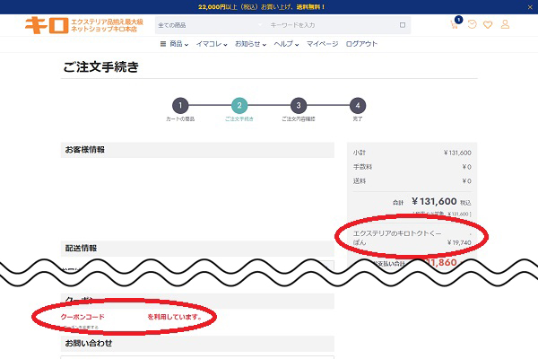Click the coupon change link below クーポンコード
This screenshot has width=538, height=359.
pyautogui.click(x=81, y=327)
